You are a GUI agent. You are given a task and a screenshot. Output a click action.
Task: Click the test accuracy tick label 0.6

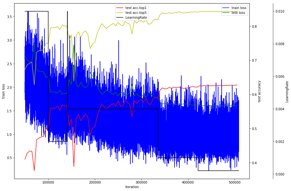click(254, 95)
